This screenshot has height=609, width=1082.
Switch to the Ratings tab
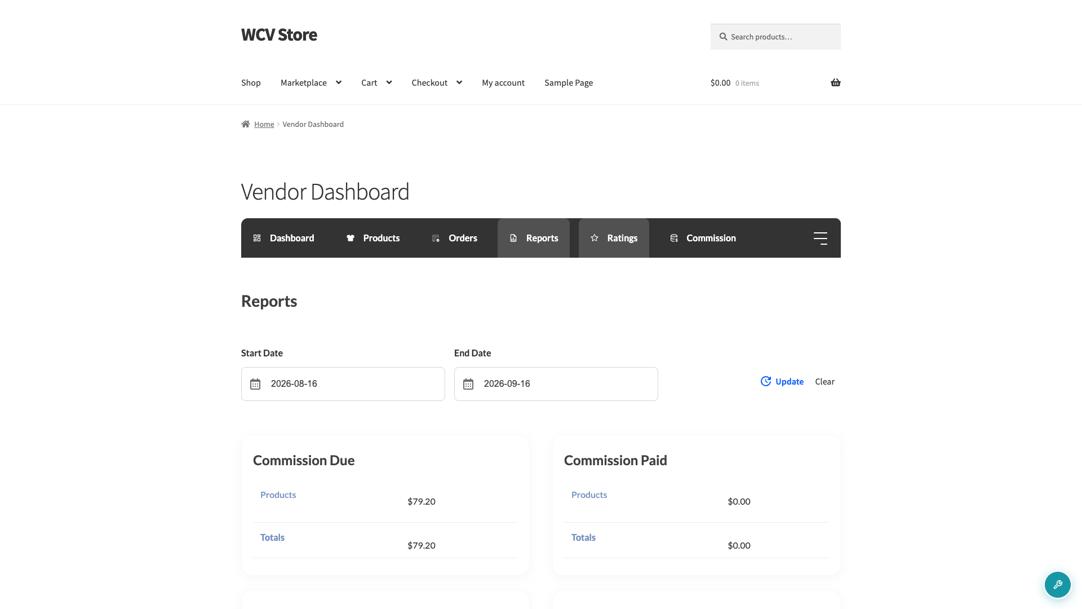point(614,238)
